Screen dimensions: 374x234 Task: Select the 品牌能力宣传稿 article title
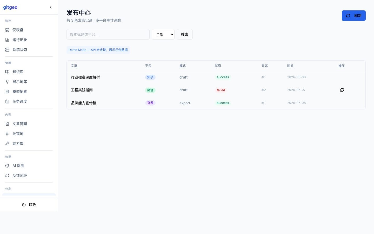pos(84,103)
